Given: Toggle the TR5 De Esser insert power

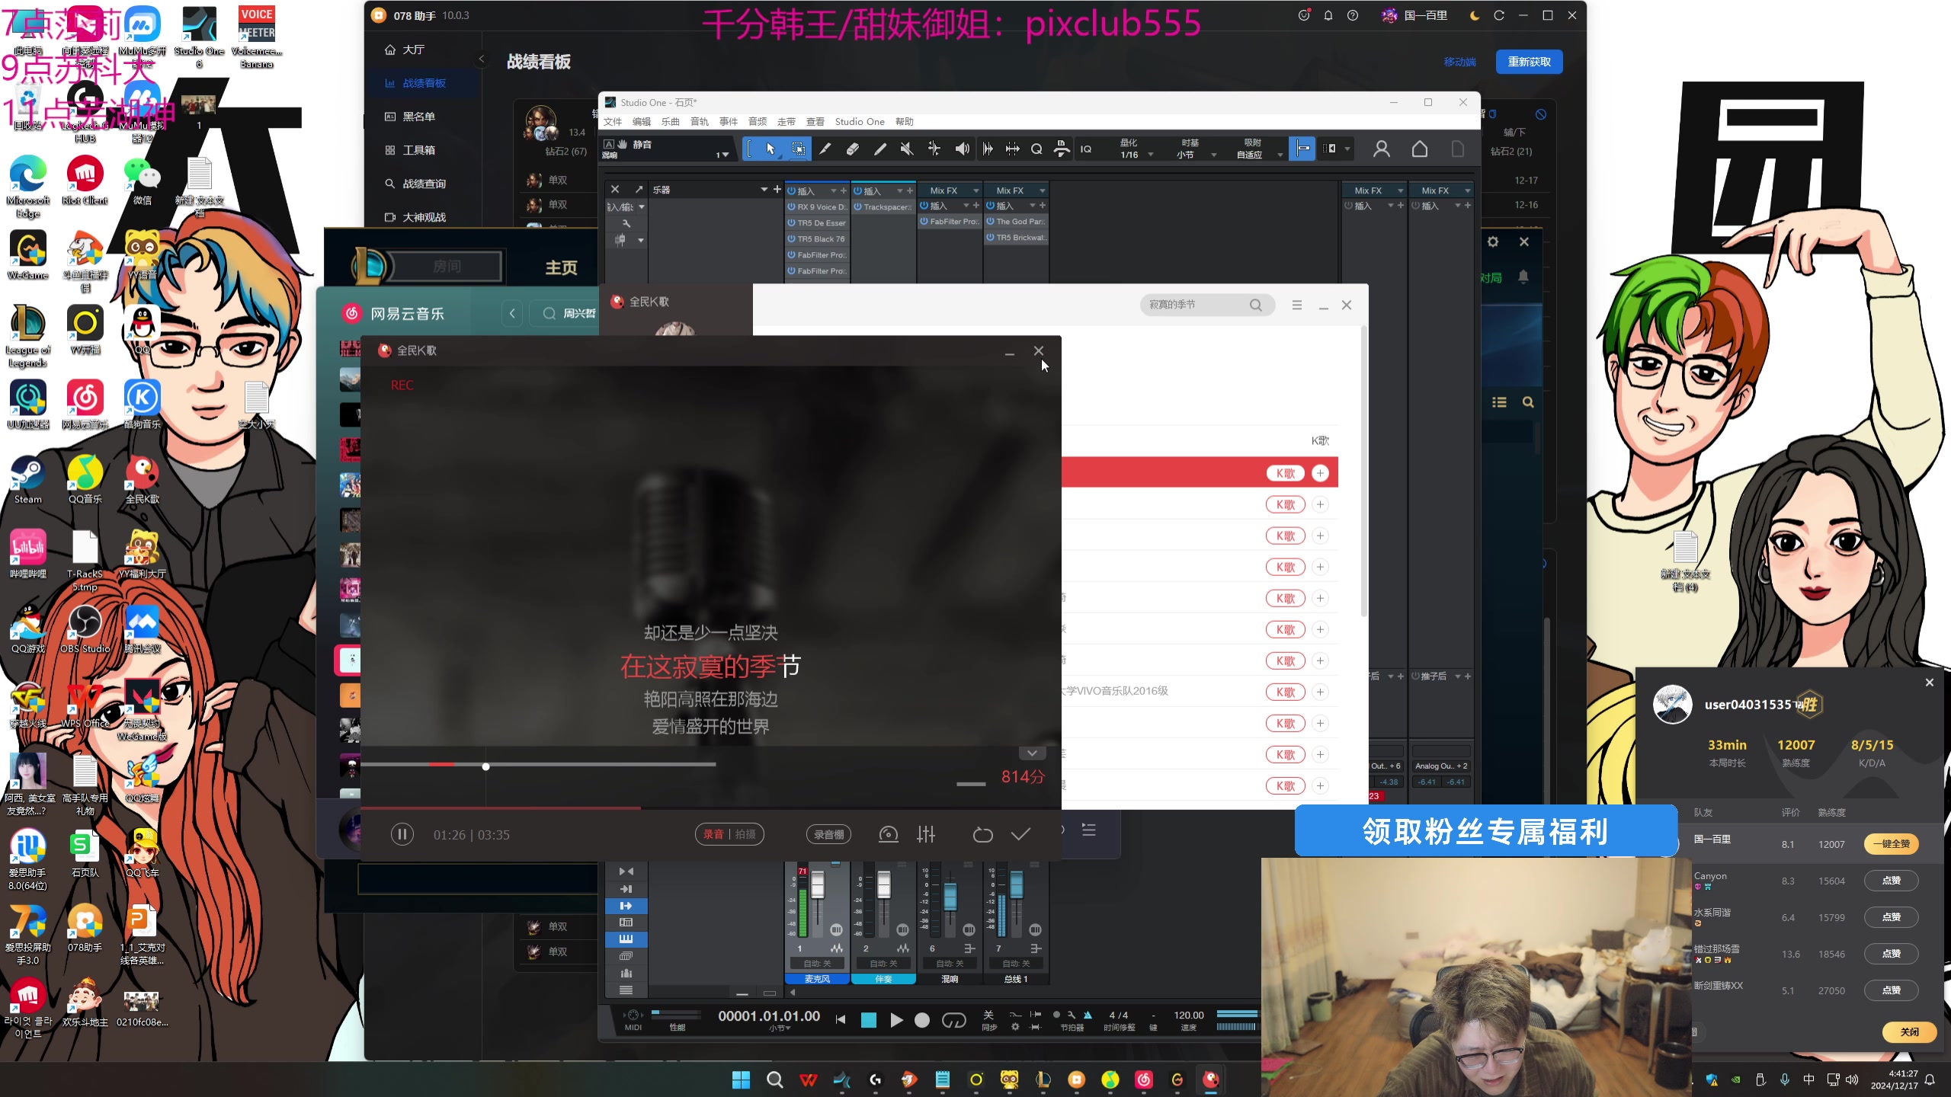Looking at the screenshot, I should pyautogui.click(x=792, y=223).
